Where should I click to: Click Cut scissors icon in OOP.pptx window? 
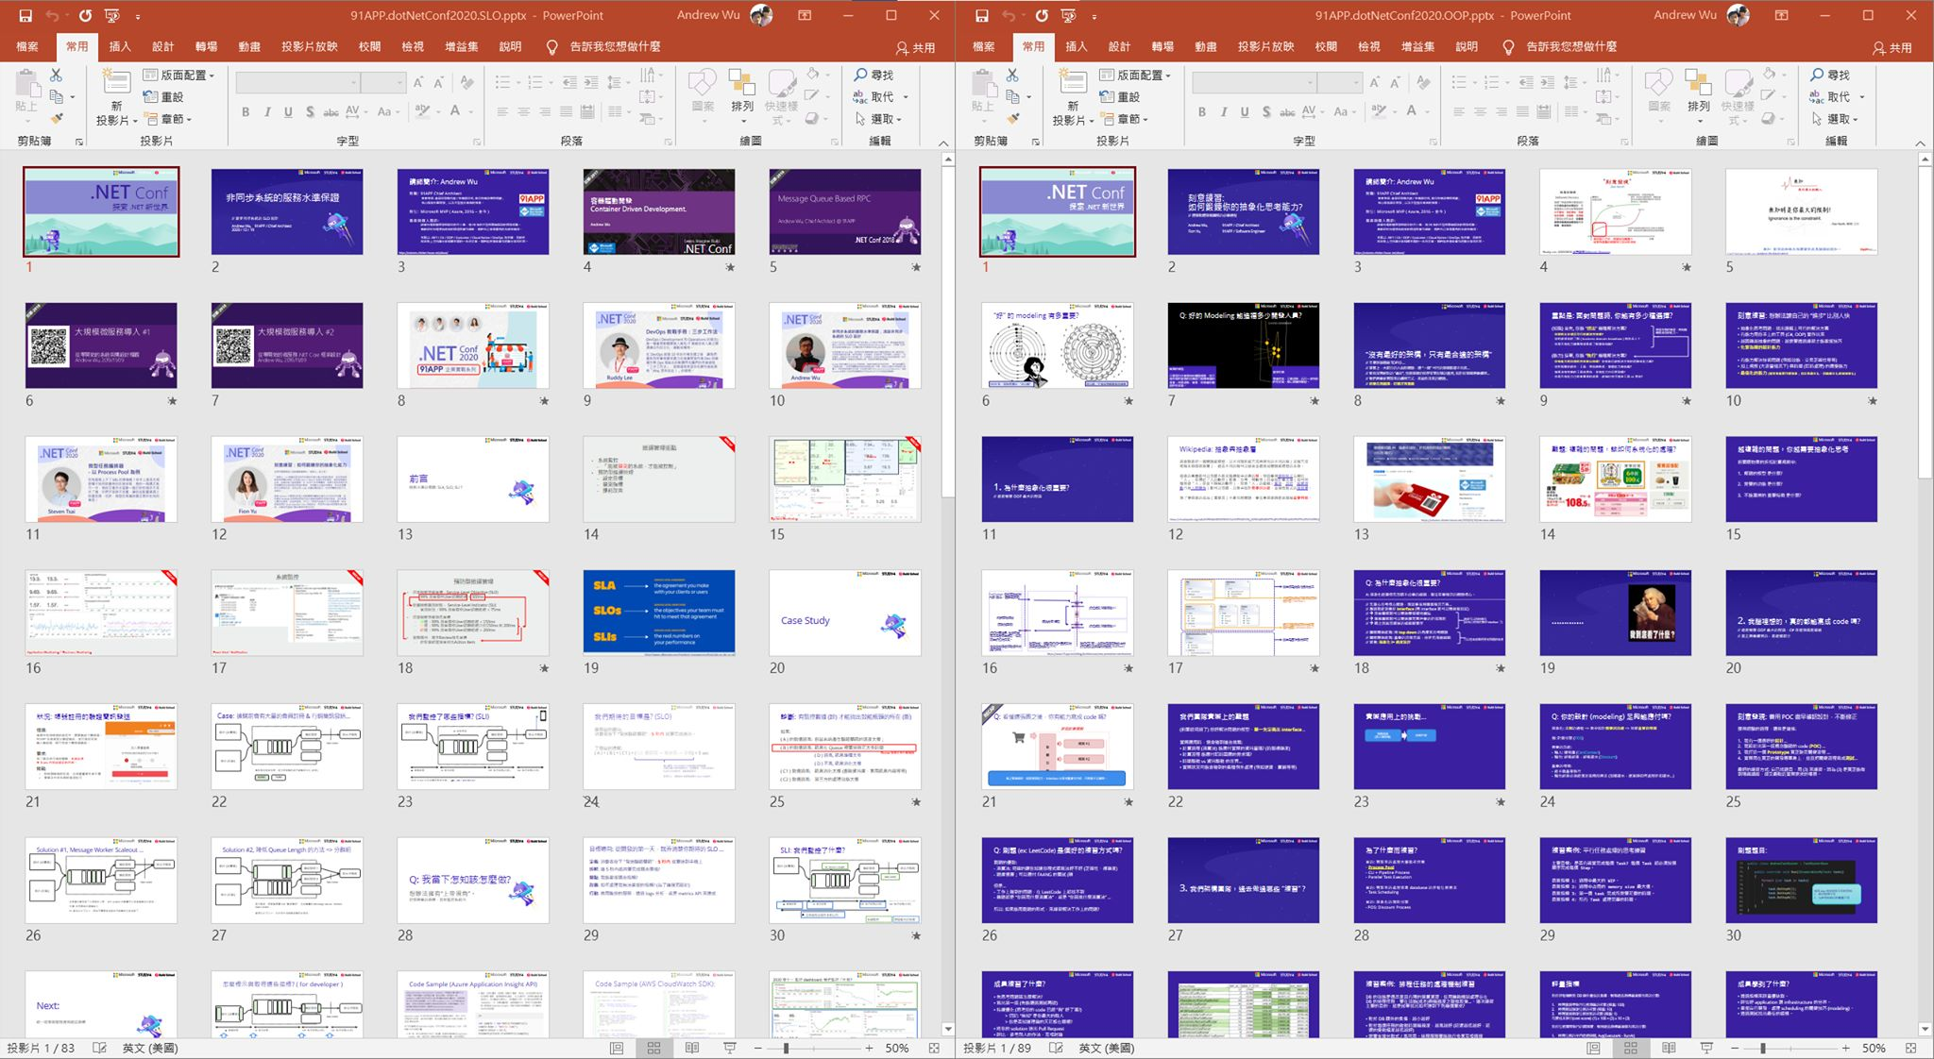click(x=1012, y=75)
